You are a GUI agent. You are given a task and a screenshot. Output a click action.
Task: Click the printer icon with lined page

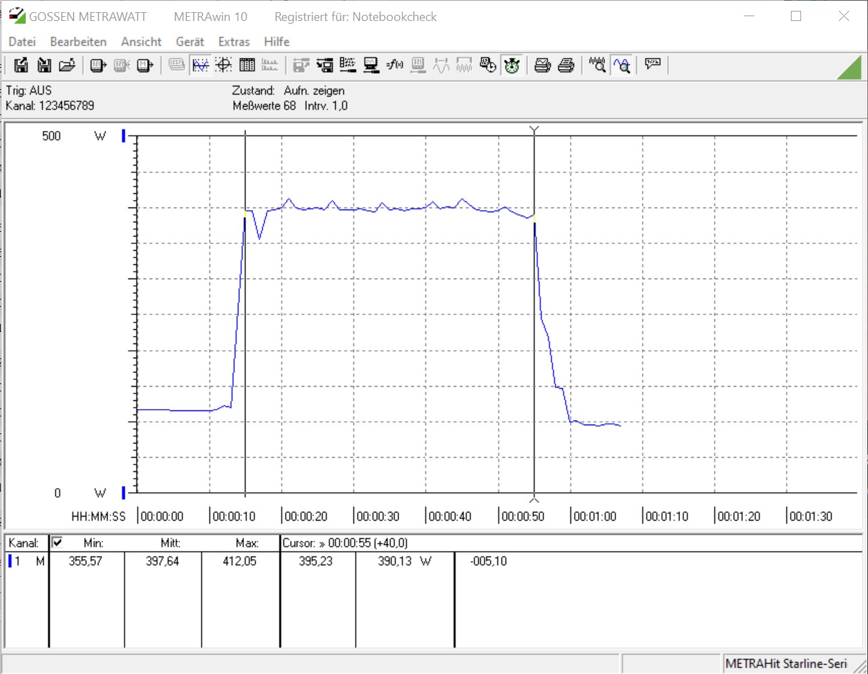[x=566, y=65]
